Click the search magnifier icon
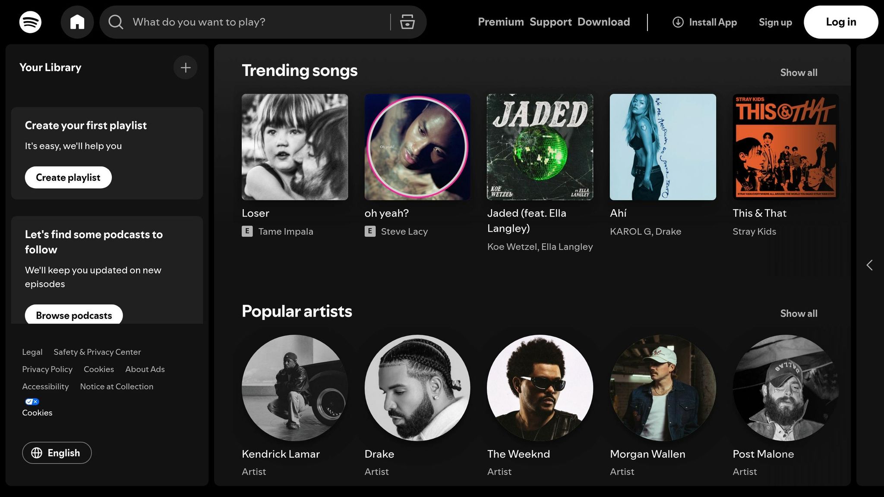 click(x=116, y=22)
